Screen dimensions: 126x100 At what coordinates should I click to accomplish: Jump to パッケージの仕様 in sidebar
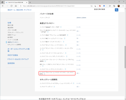pyautogui.click(x=13, y=40)
